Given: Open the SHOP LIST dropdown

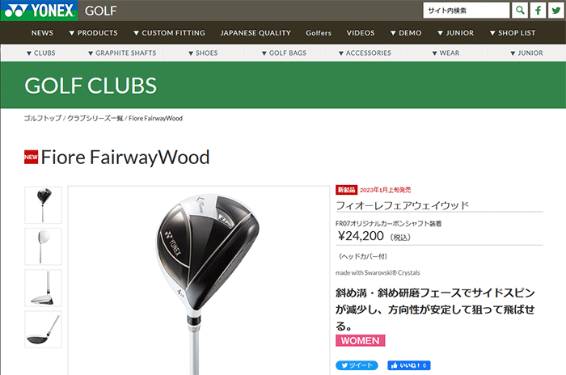Looking at the screenshot, I should pyautogui.click(x=512, y=33).
